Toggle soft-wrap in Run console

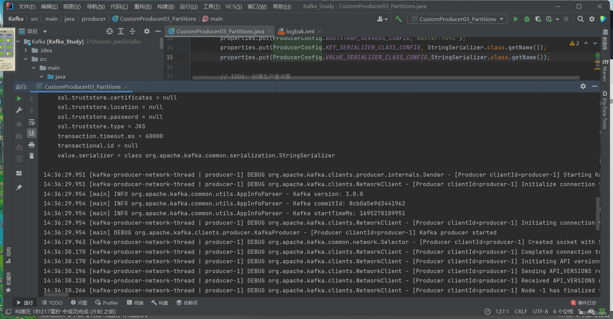pos(32,122)
